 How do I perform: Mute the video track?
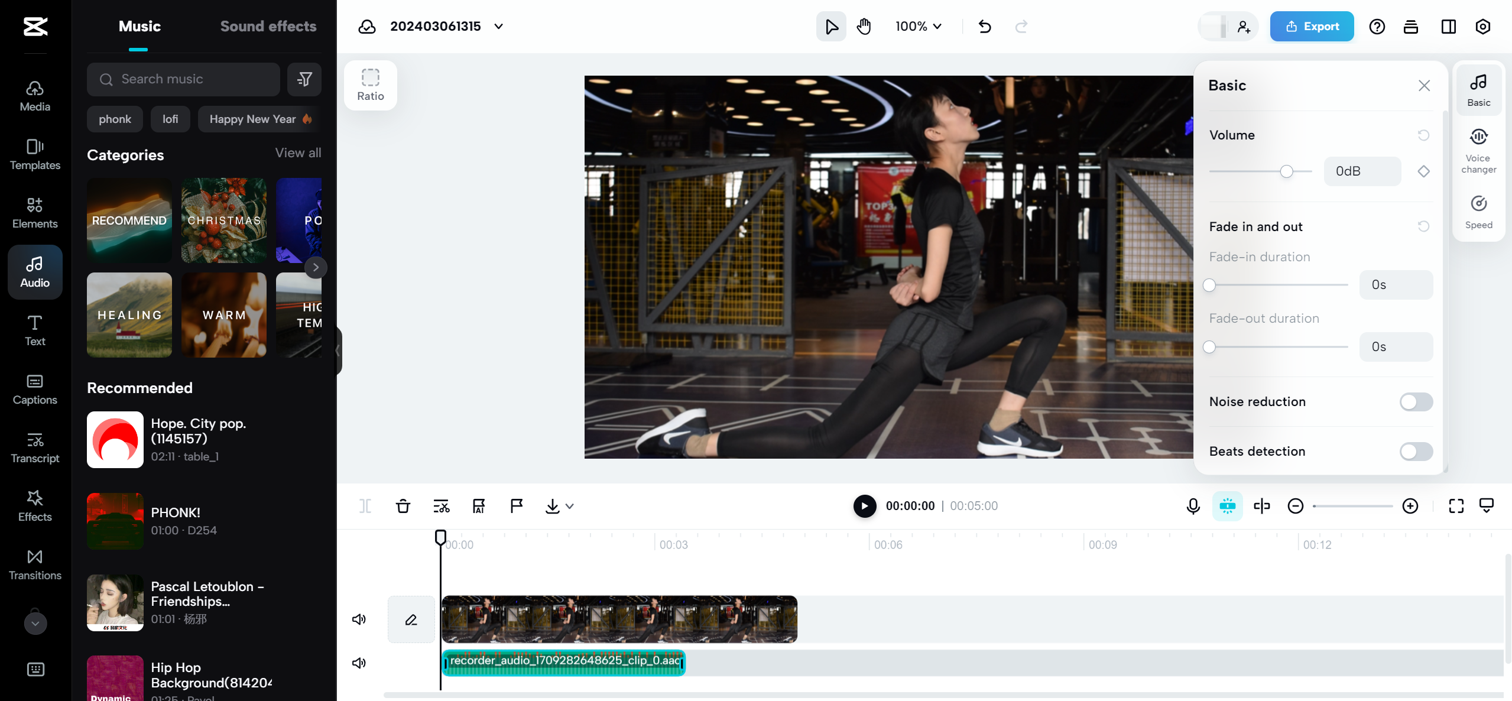[x=359, y=619]
